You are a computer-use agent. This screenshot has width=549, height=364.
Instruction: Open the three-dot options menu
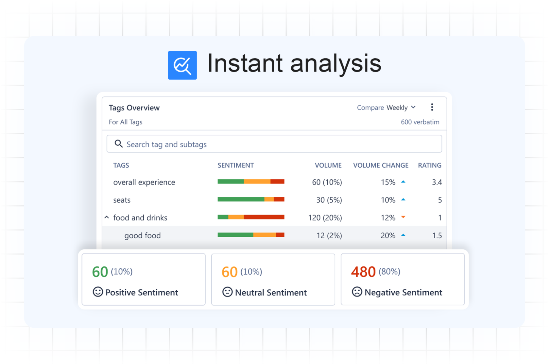pyautogui.click(x=432, y=107)
